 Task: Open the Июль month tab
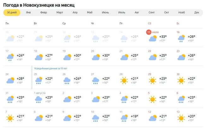click(121, 12)
